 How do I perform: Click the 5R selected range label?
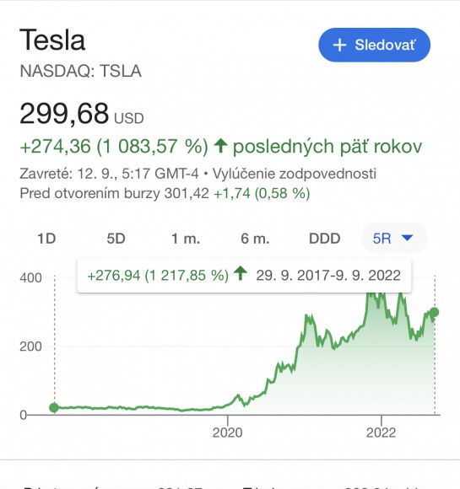click(382, 239)
